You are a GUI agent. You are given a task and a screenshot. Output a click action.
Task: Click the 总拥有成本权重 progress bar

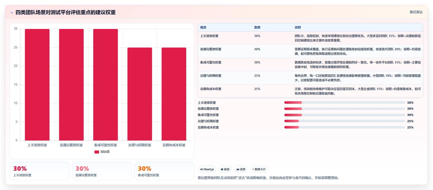(344, 127)
